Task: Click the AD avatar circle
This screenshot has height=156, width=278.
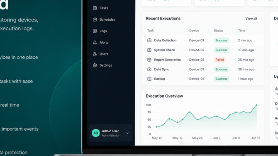Action: [x=96, y=133]
